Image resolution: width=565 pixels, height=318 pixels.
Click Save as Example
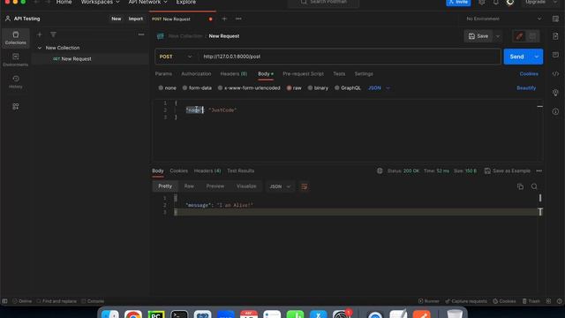pos(508,170)
